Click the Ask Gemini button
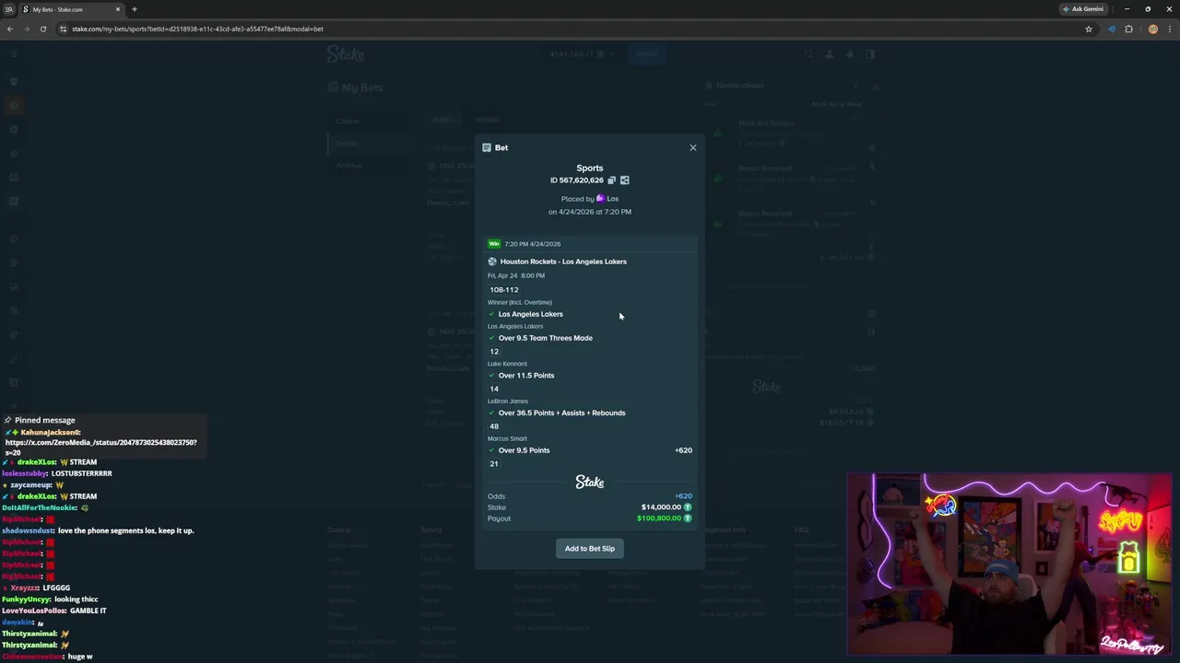1180x663 pixels. (1083, 9)
